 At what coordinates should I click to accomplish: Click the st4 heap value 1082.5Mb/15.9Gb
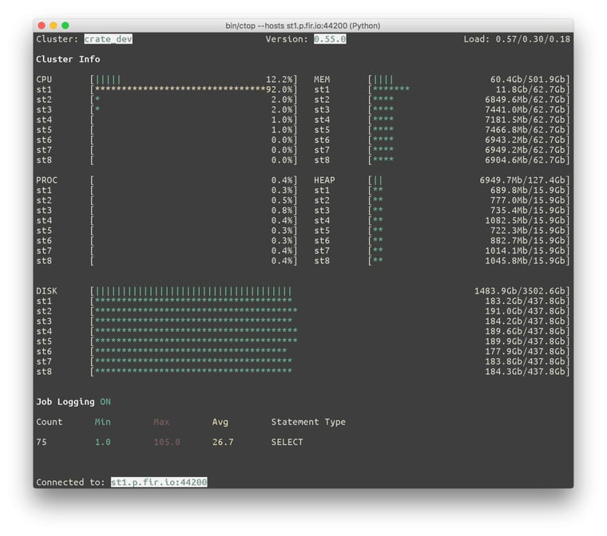click(527, 220)
